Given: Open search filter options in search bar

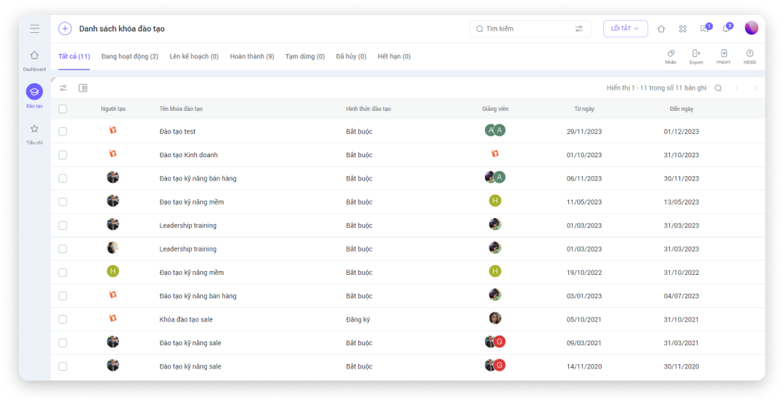Looking at the screenshot, I should pos(579,28).
